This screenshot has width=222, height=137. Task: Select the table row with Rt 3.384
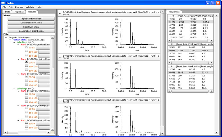(191, 47)
